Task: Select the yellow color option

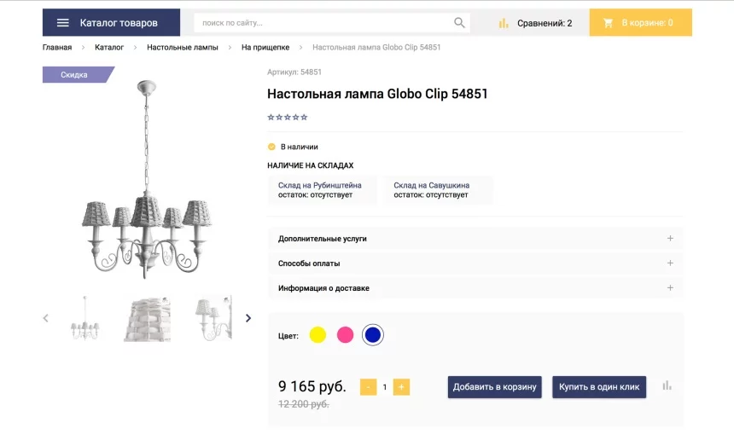Action: pyautogui.click(x=317, y=335)
